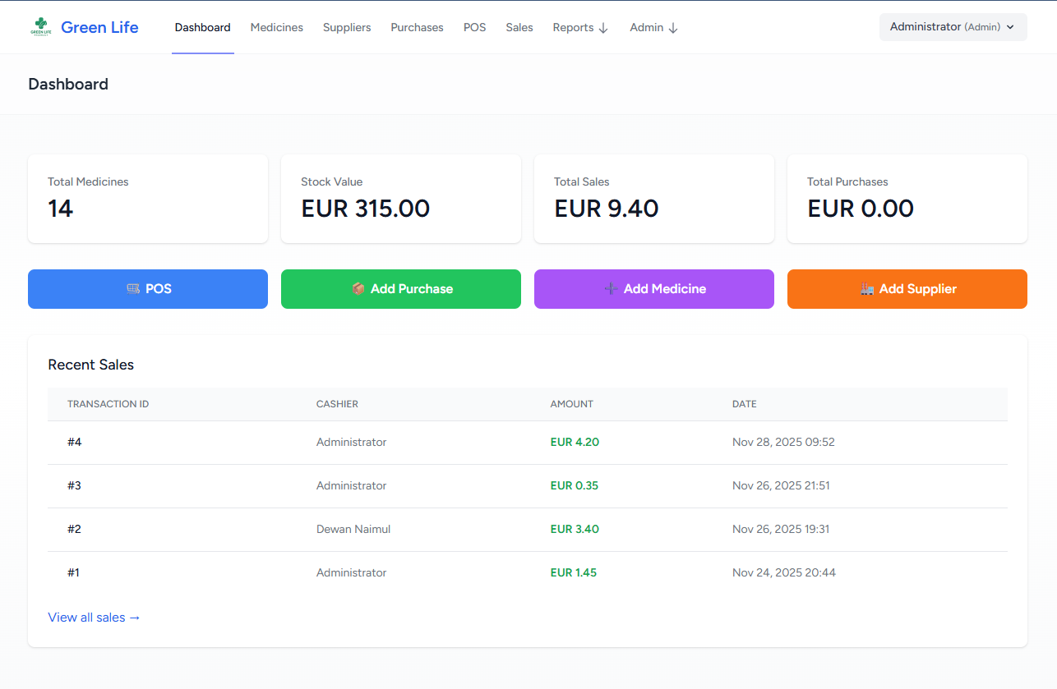Open the Sales navigation tab
1057x689 pixels.
[519, 28]
